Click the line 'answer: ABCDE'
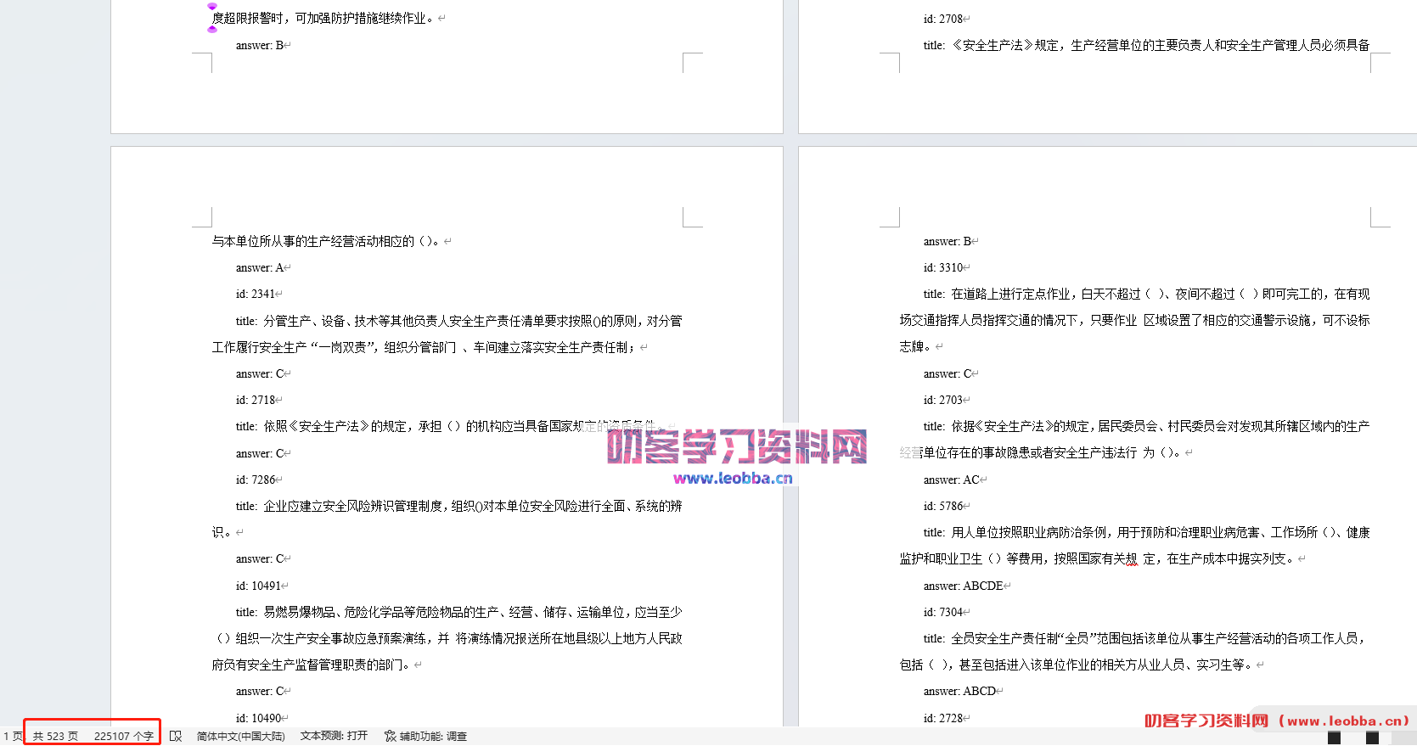The height and width of the screenshot is (746, 1417). tap(964, 586)
